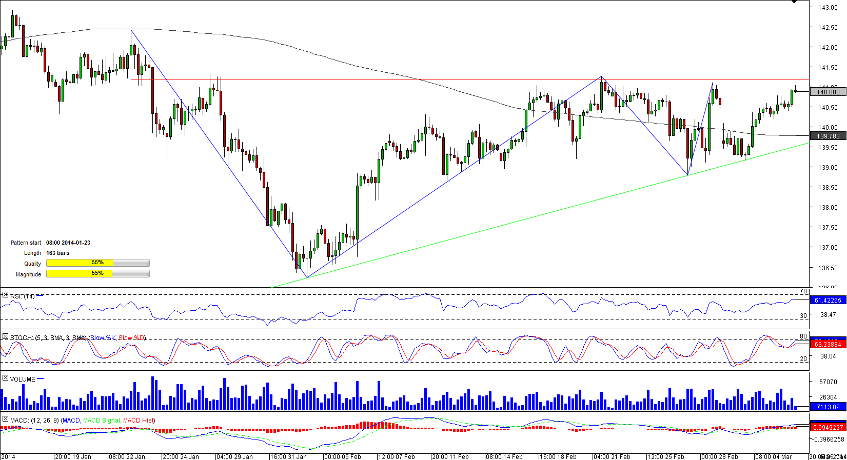Click the VOLUME blue legend marker
The image size is (847, 460).
[41, 379]
